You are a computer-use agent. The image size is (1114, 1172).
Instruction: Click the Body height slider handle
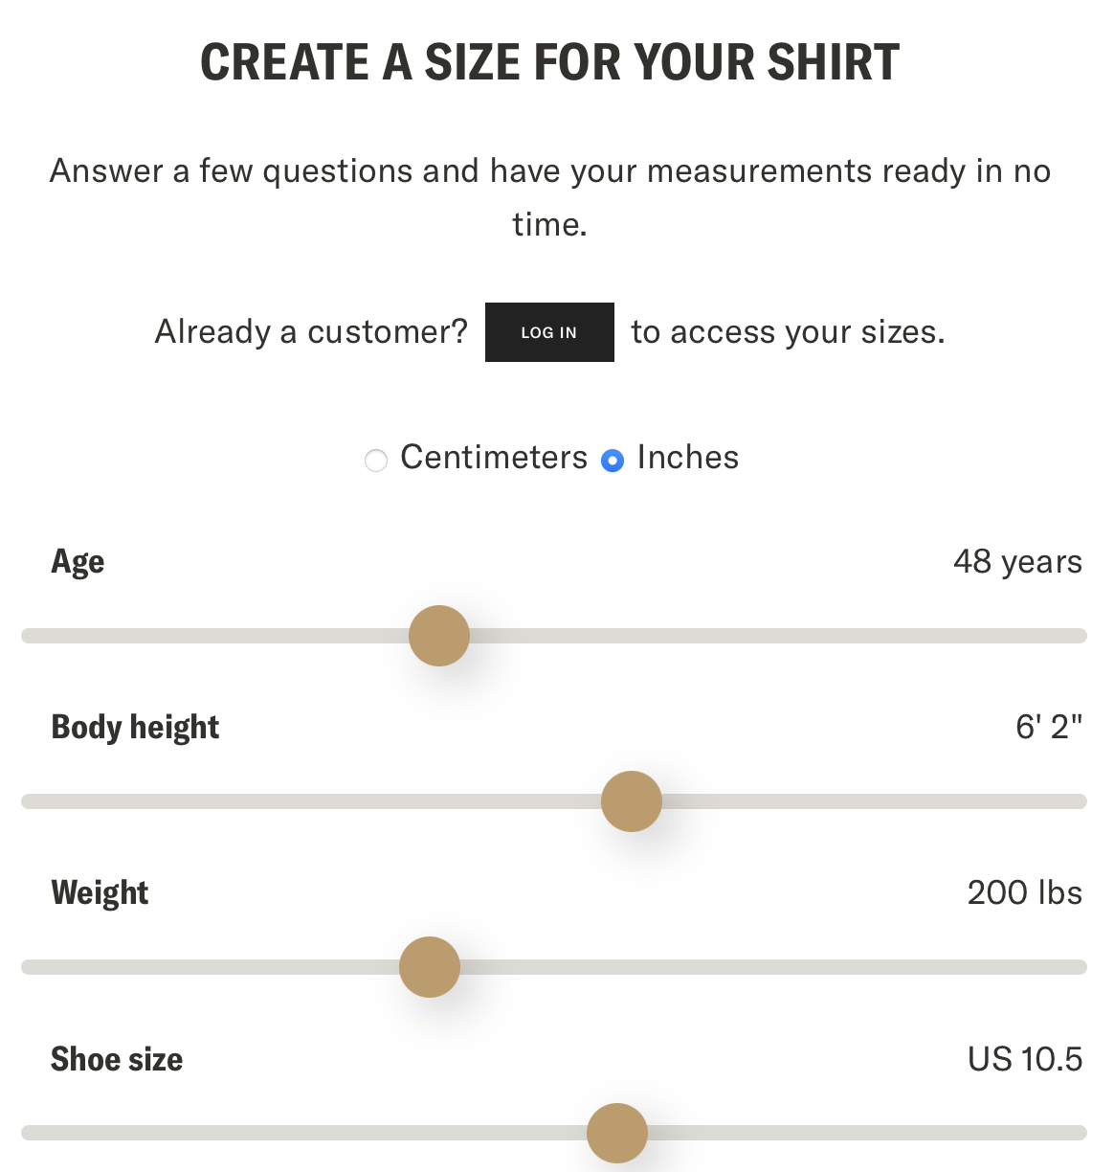[x=632, y=801]
